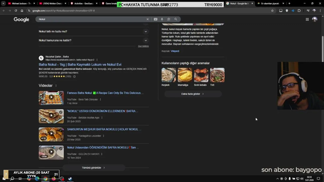Show hidden system tray icons chevron
Image resolution: width=324 pixels, height=182 pixels.
point(277,179)
